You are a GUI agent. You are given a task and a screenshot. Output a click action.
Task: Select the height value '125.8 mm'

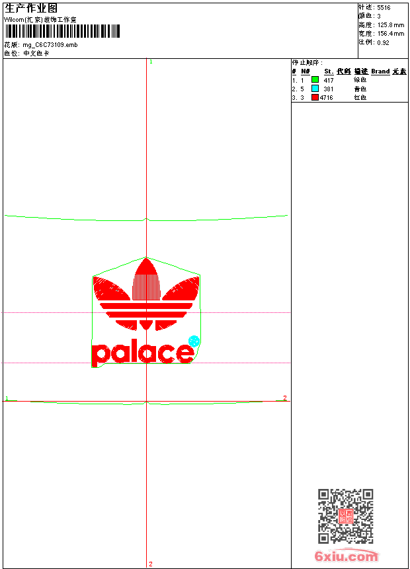(391, 25)
